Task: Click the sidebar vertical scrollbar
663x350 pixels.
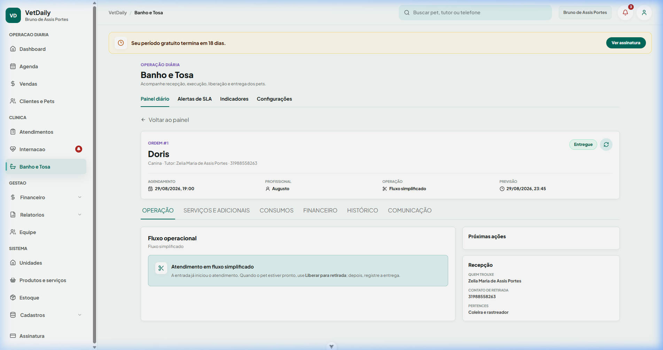Action: 94,174
